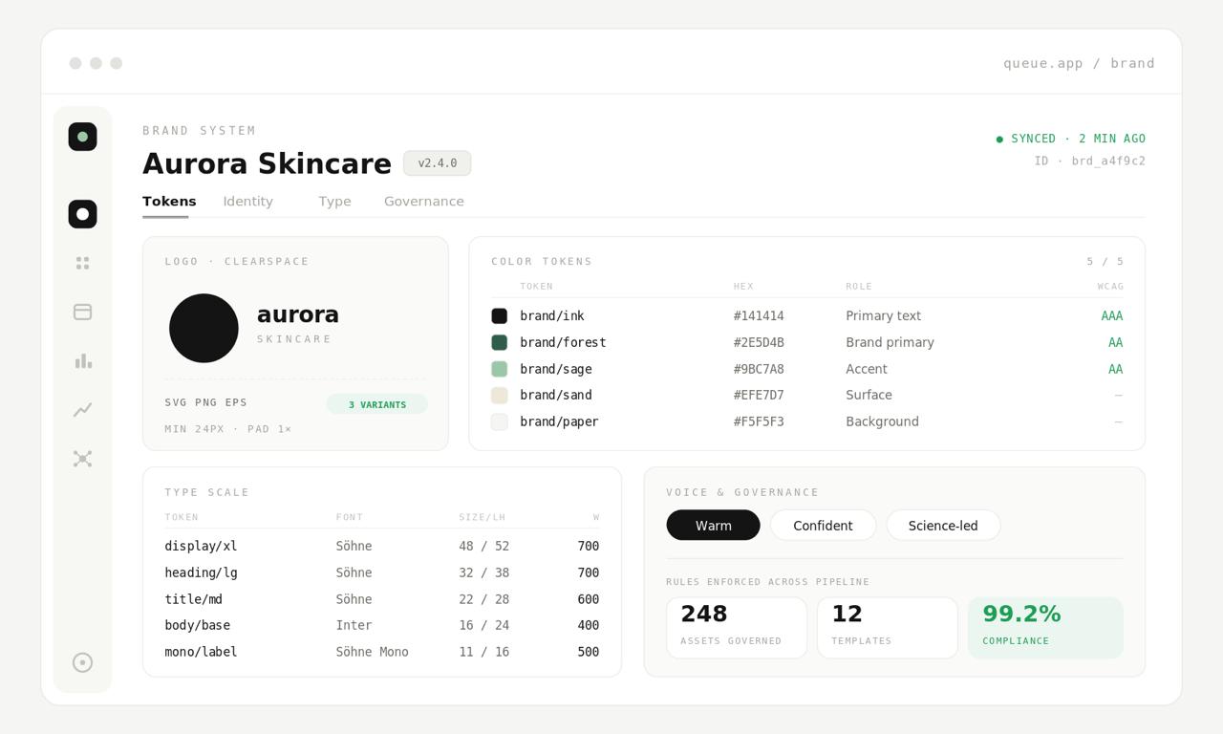Select the display/xl type token
The height and width of the screenshot is (734, 1223).
click(201, 547)
